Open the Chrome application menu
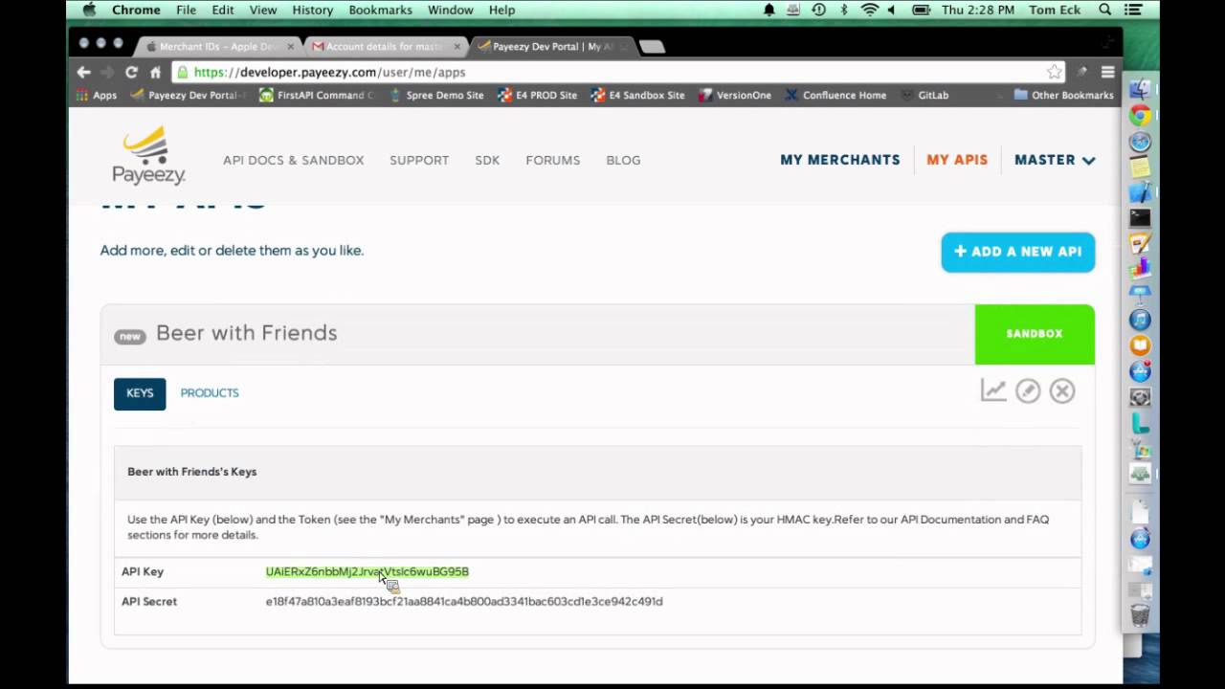 coord(136,10)
